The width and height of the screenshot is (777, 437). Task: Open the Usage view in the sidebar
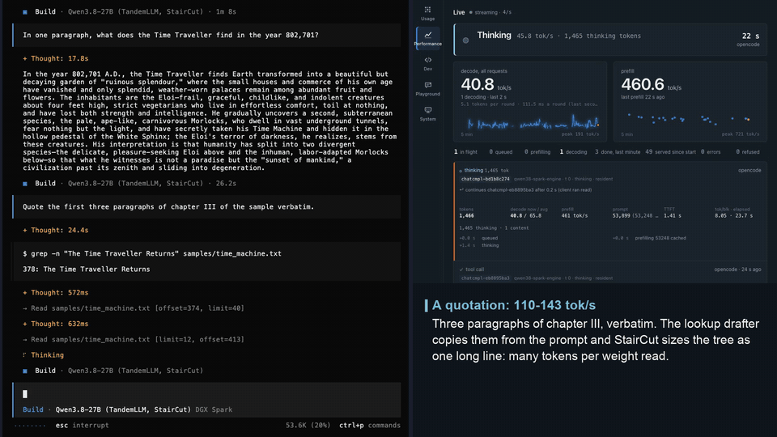(427, 14)
